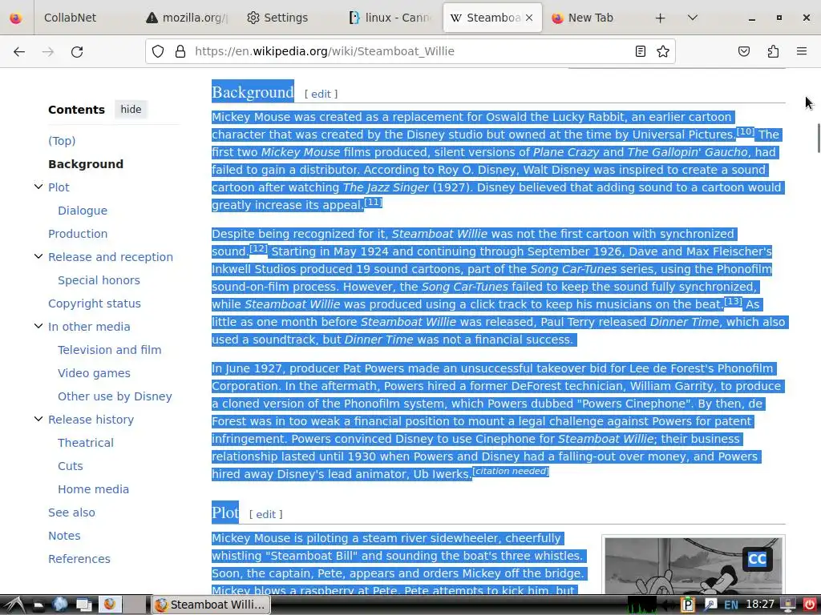The image size is (821, 615).
Task: Open Release and reception link in Contents
Action: coord(111,257)
